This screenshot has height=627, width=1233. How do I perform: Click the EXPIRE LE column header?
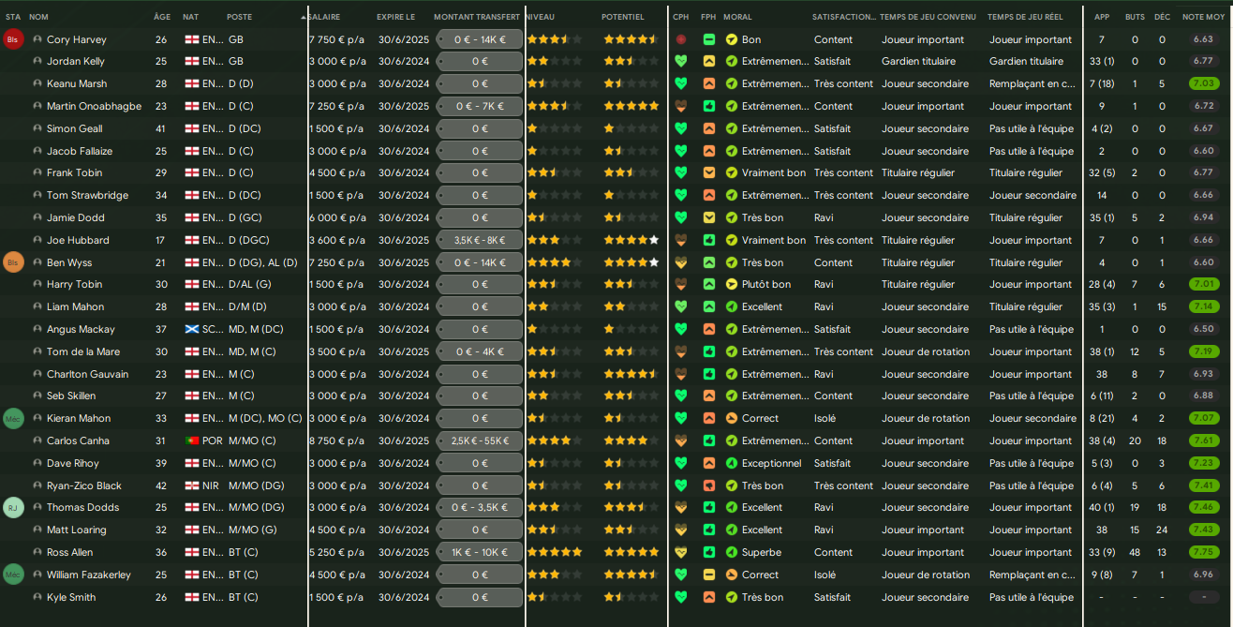398,17
